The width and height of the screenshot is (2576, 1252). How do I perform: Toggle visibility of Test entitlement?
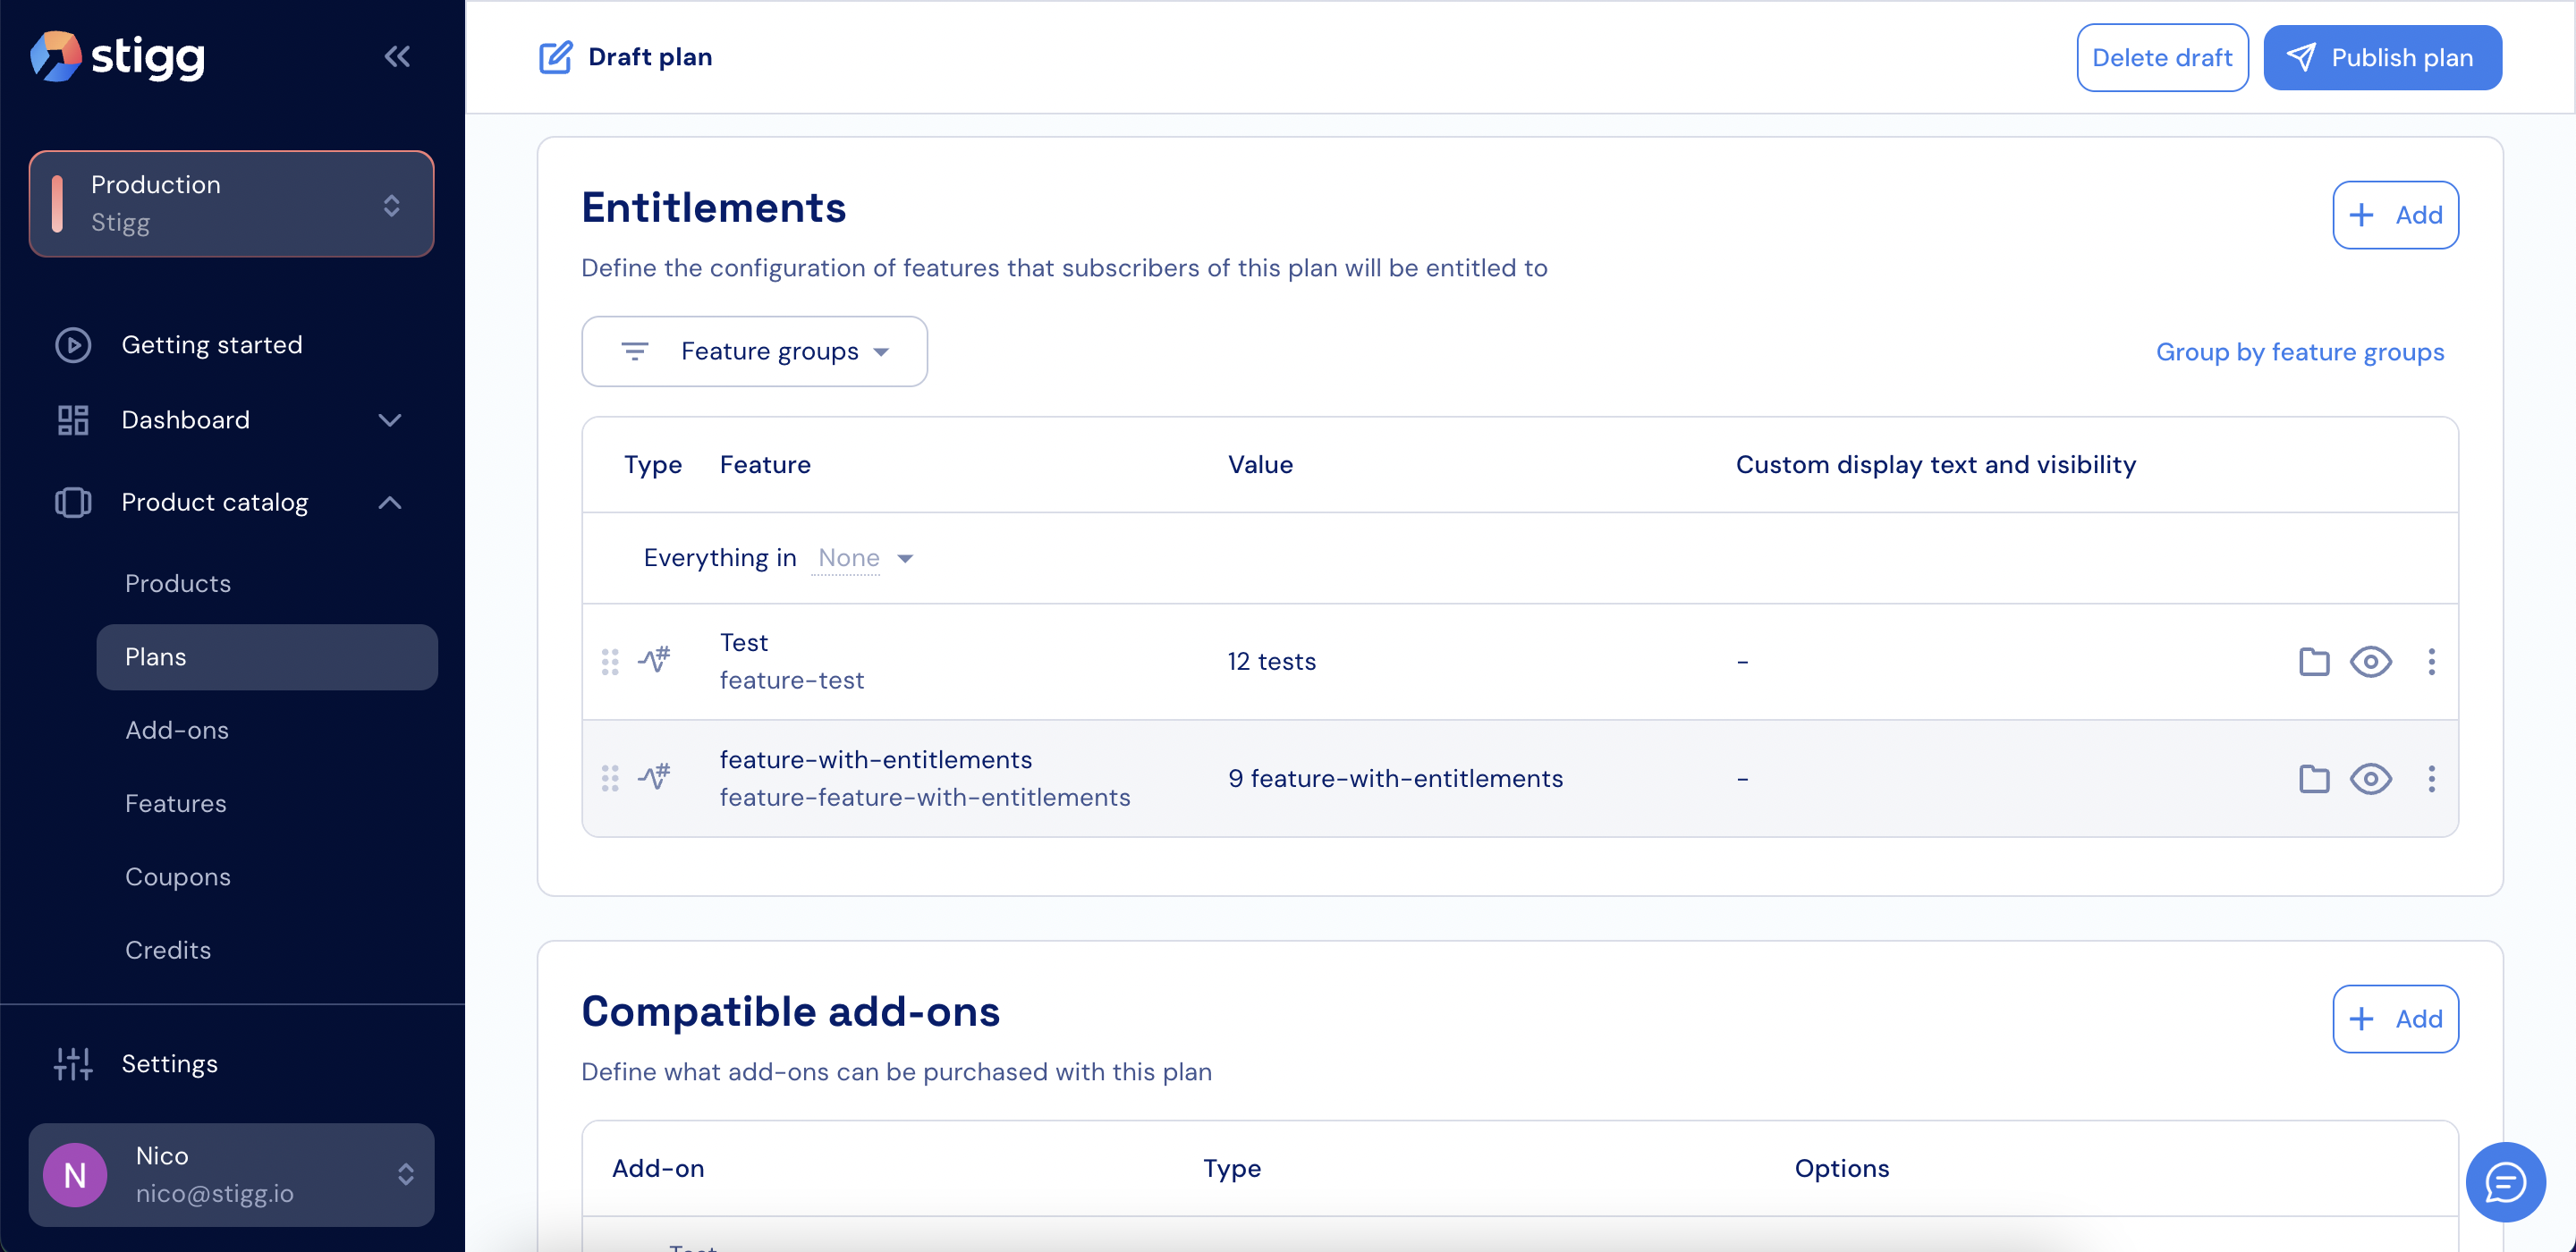[x=2370, y=661]
